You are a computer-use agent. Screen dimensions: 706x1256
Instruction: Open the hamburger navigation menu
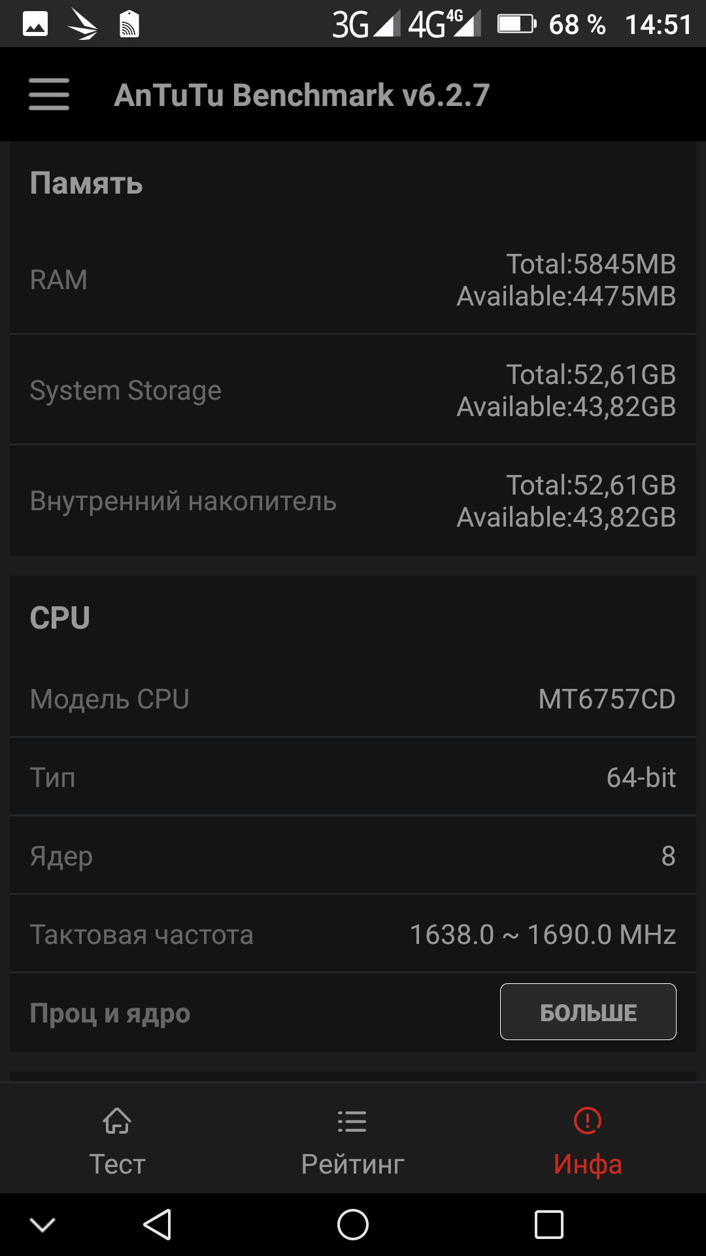pyautogui.click(x=49, y=95)
